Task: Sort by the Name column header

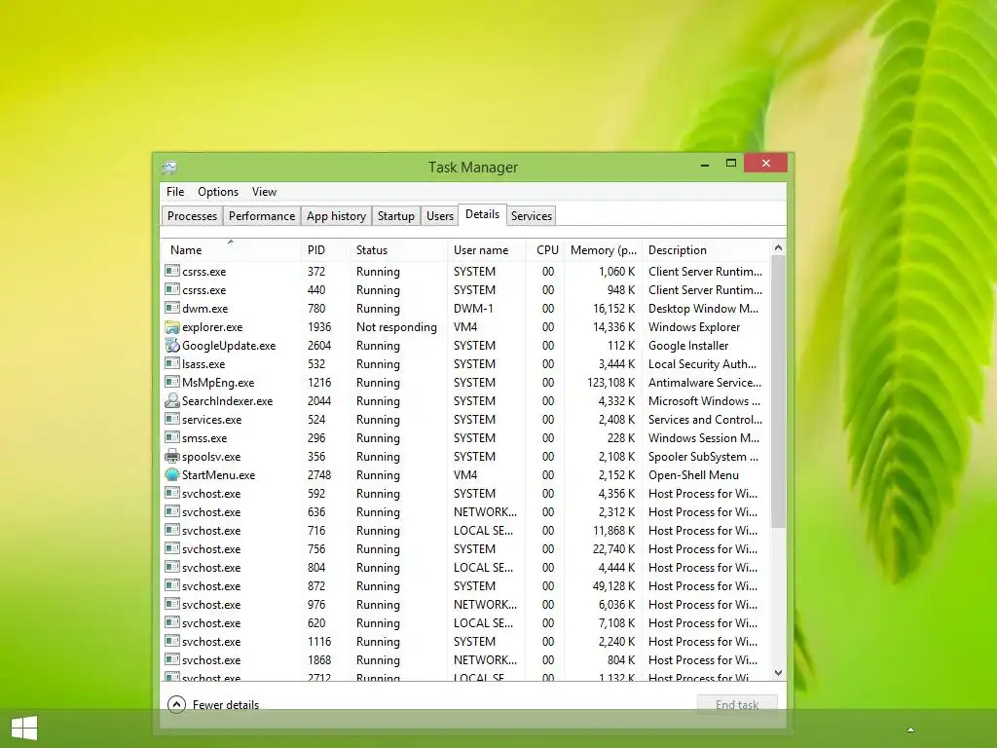Action: (230, 250)
